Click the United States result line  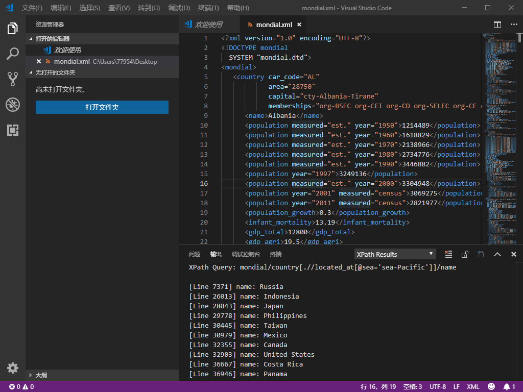tap(252, 355)
